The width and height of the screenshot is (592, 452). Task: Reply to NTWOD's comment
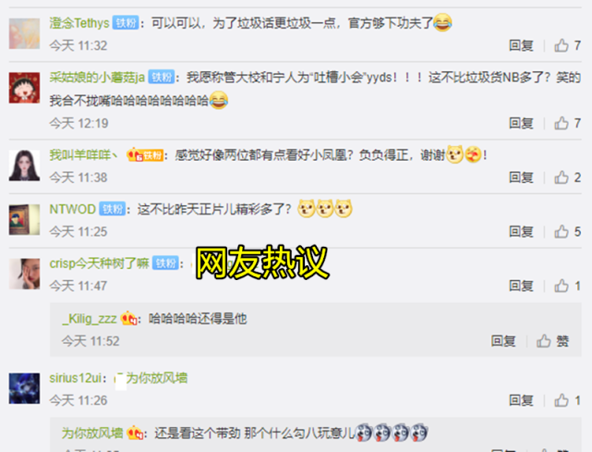tap(521, 231)
